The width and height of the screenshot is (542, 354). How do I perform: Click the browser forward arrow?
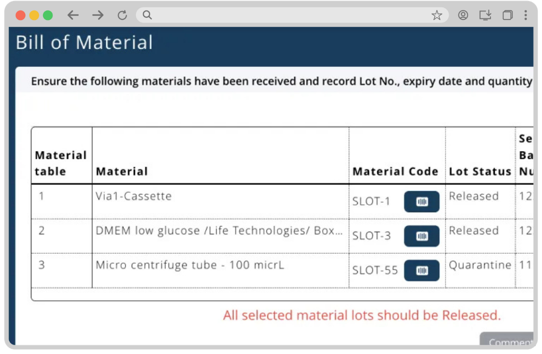click(98, 15)
